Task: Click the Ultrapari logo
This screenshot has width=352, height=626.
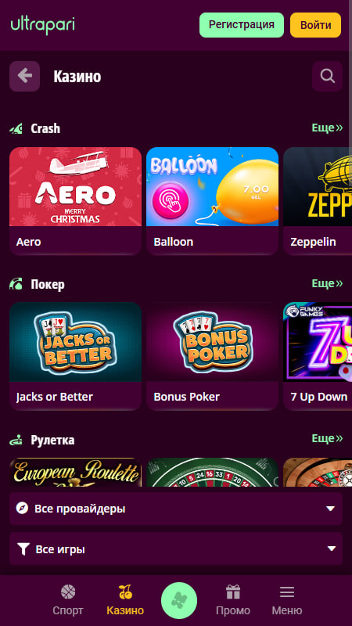Action: coord(43,25)
